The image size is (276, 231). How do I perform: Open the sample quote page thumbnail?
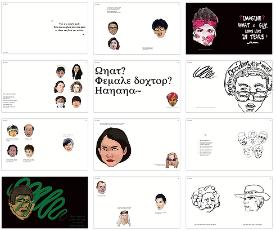click(45, 28)
